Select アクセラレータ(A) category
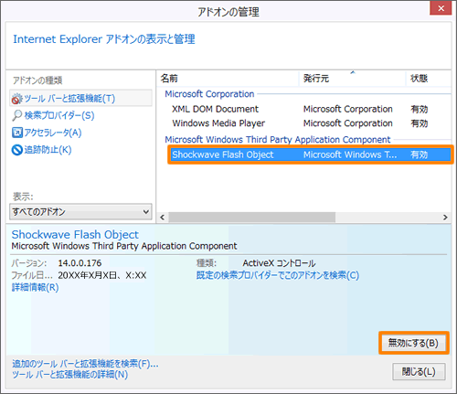The image size is (457, 394). pos(47,133)
